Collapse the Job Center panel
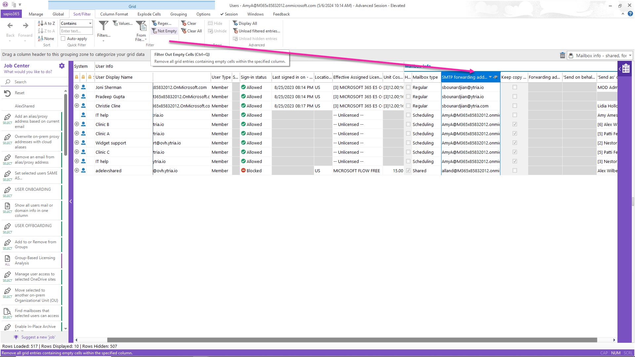The height and width of the screenshot is (357, 635). [x=70, y=201]
